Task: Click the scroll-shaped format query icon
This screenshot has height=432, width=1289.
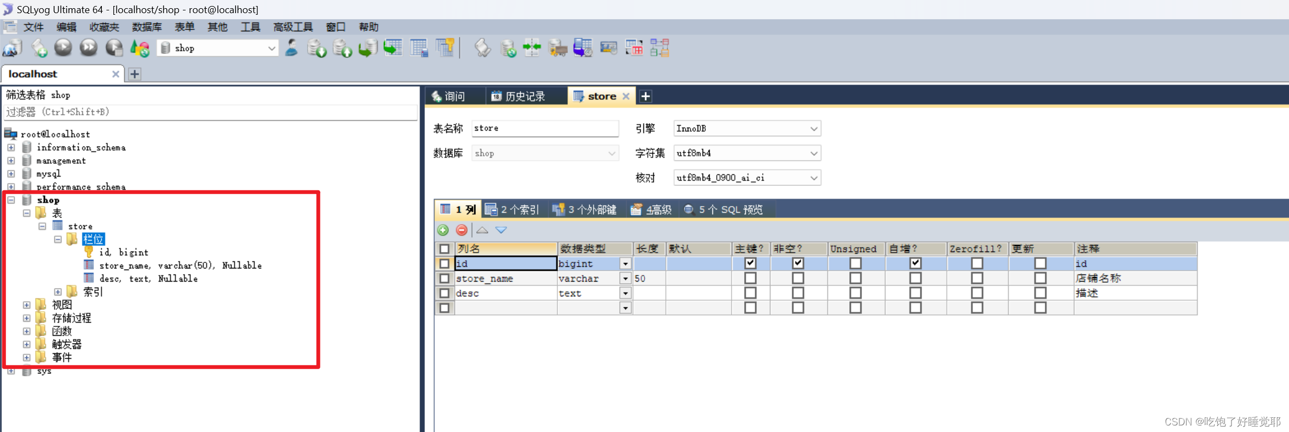Action: pos(482,48)
